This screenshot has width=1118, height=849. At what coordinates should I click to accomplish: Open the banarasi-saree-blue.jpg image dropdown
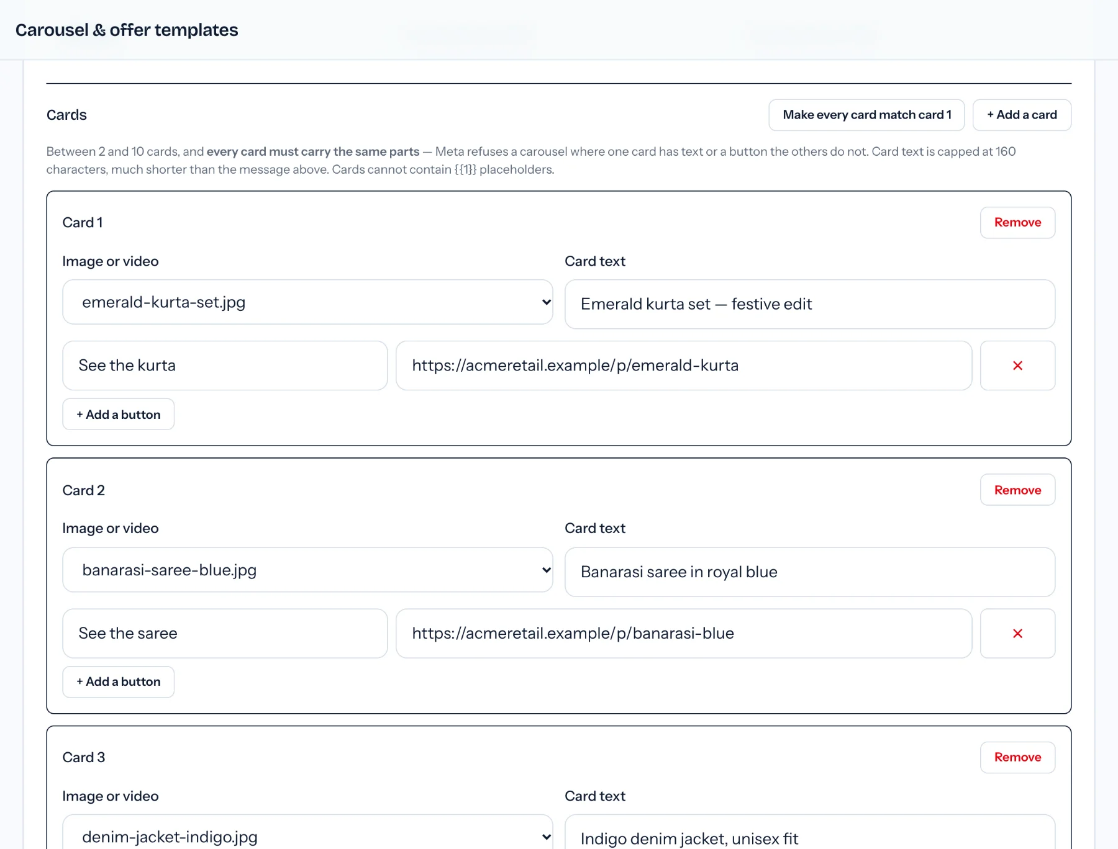(307, 570)
